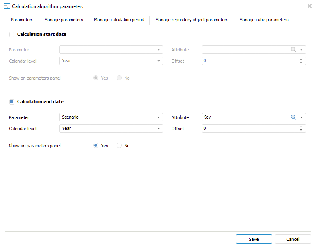Click the search magnifier in end date Attribute field
This screenshot has width=316, height=248.
pos(293,117)
